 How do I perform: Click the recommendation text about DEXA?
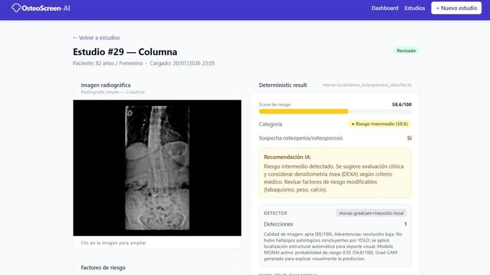click(x=334, y=178)
